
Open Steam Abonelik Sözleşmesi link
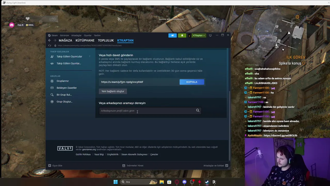pyautogui.click(x=134, y=154)
